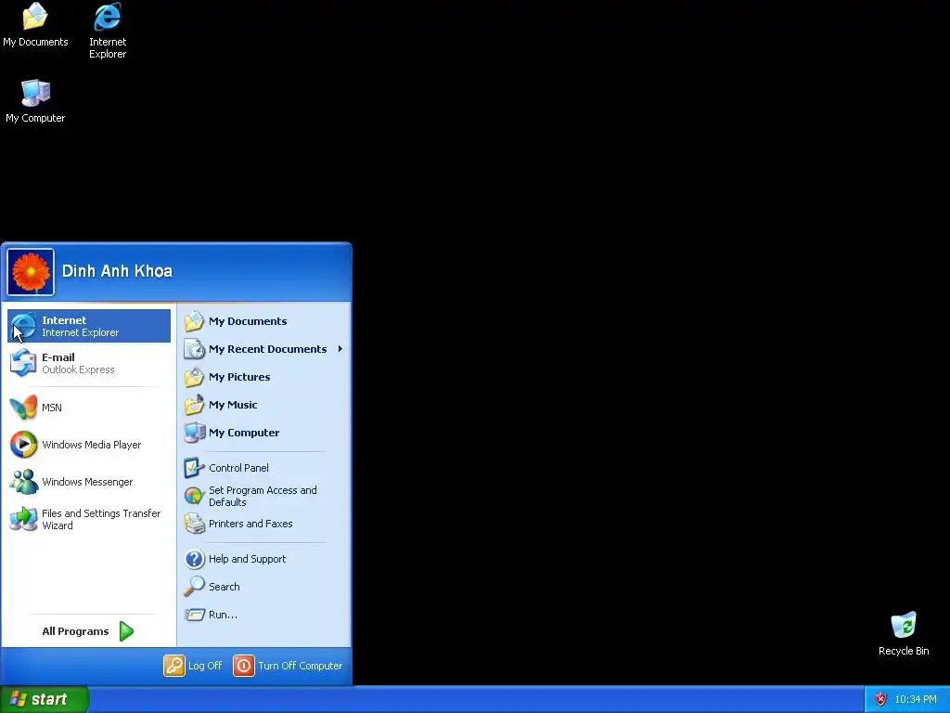
Task: Click the Control Panel icon
Action: pos(195,468)
